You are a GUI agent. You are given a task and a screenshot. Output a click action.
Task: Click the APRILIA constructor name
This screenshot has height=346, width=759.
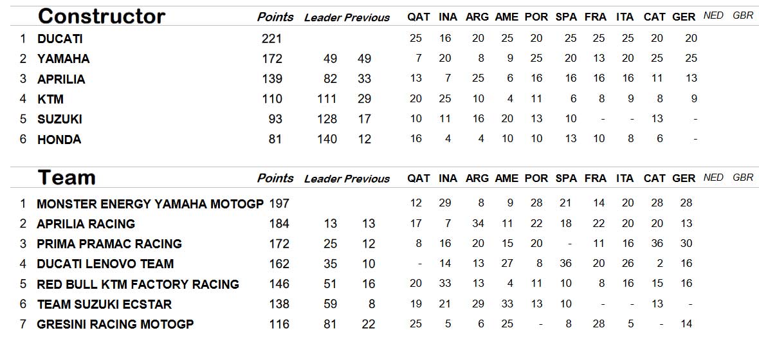pyautogui.click(x=62, y=79)
